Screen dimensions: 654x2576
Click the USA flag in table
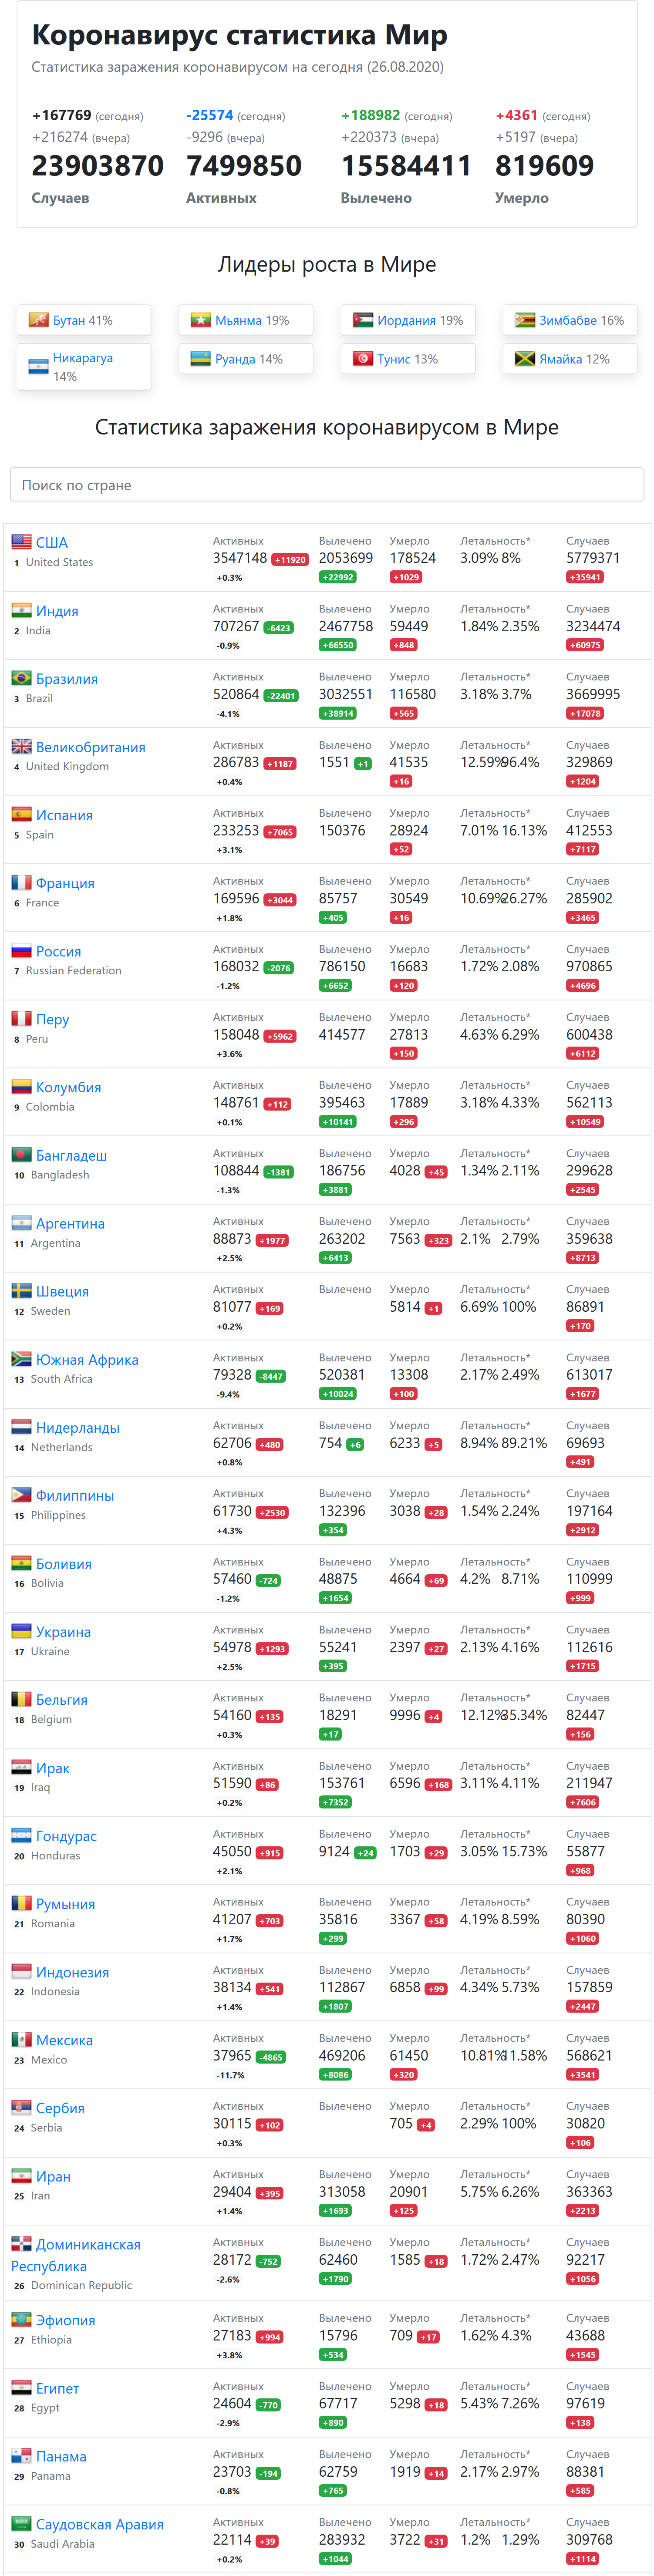(21, 541)
